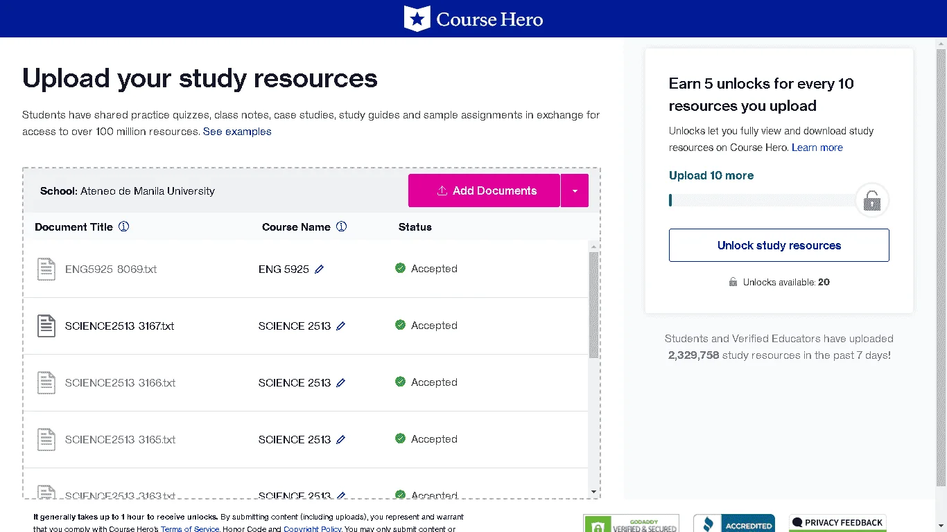Open the Add Documents dropdown arrow
The width and height of the screenshot is (947, 532).
[x=575, y=190]
